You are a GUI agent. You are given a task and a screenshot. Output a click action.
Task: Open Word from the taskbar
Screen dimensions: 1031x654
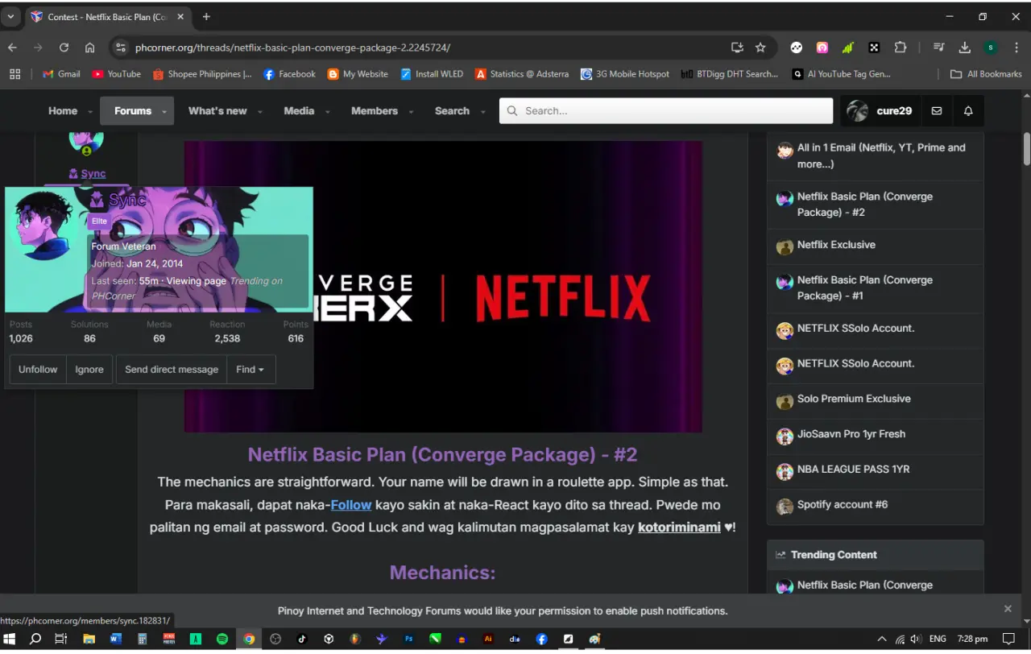point(115,639)
